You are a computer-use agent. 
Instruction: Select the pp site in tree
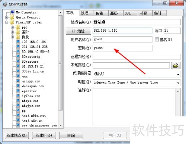(24, 110)
